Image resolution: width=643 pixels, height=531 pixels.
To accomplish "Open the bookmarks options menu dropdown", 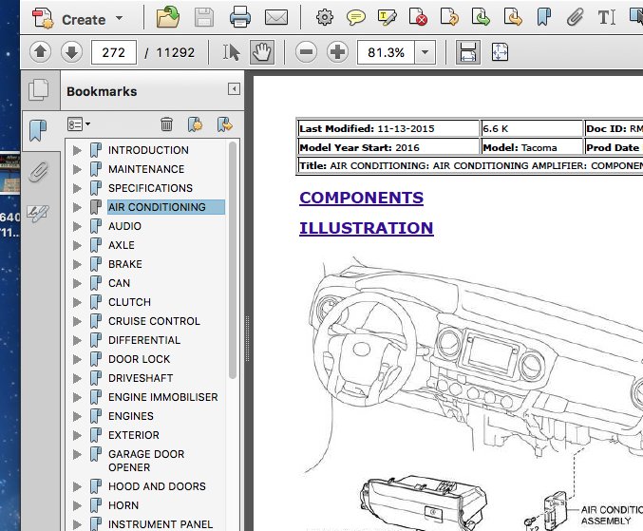I will (79, 123).
